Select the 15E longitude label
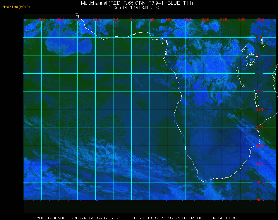Viewport: 278px width, 220px height. point(187,19)
